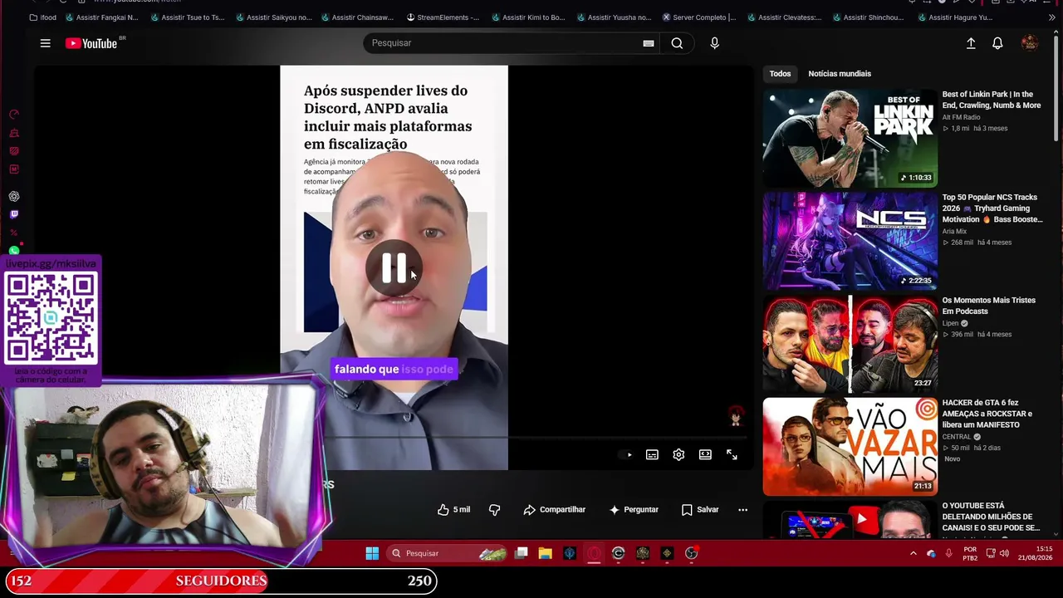Open more actions three-dot menu
The width and height of the screenshot is (1063, 598).
coord(742,510)
